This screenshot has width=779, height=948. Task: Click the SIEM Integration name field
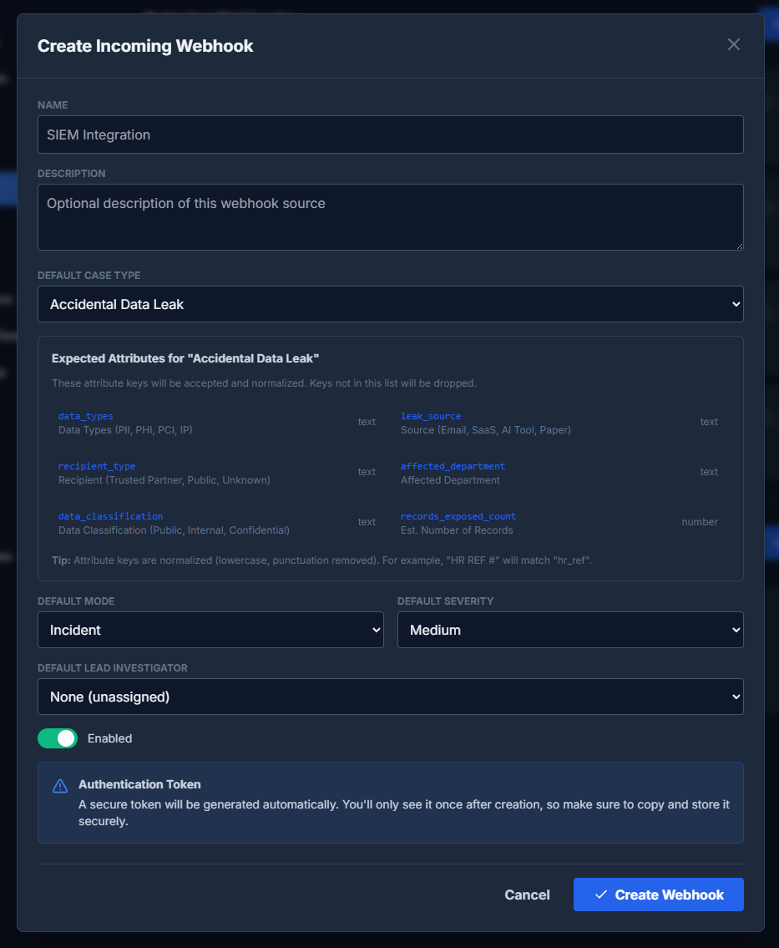[x=391, y=134]
